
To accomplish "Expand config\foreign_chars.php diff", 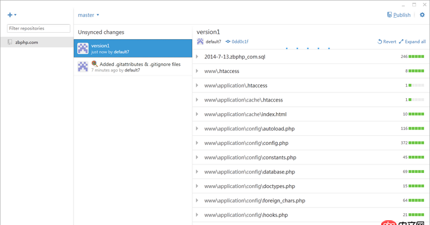I will pyautogui.click(x=197, y=200).
